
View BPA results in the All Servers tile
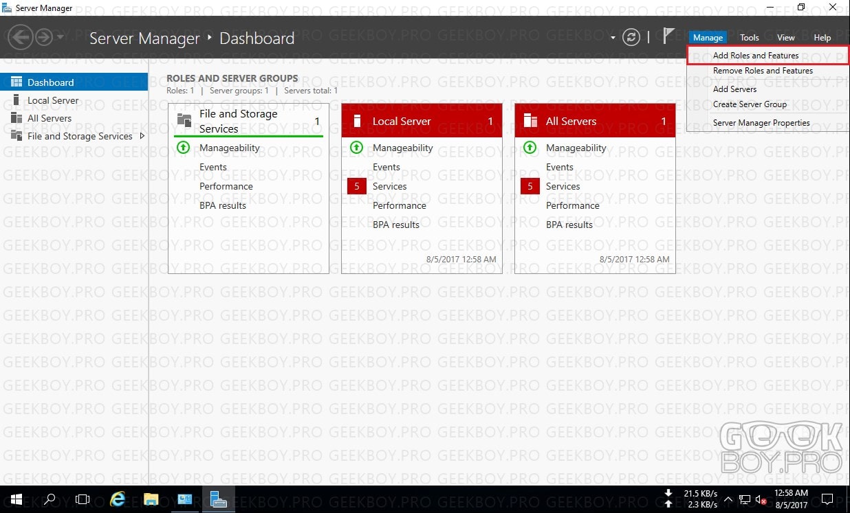click(x=569, y=225)
